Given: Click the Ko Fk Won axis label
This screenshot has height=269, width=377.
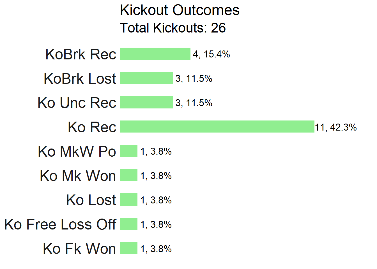Looking at the screenshot, I should tap(79, 249).
